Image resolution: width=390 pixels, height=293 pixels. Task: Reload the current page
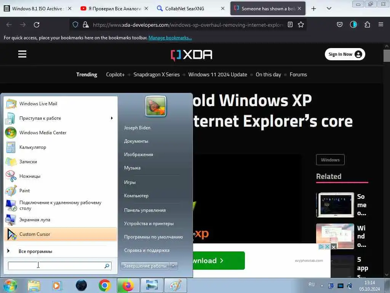(x=37, y=25)
